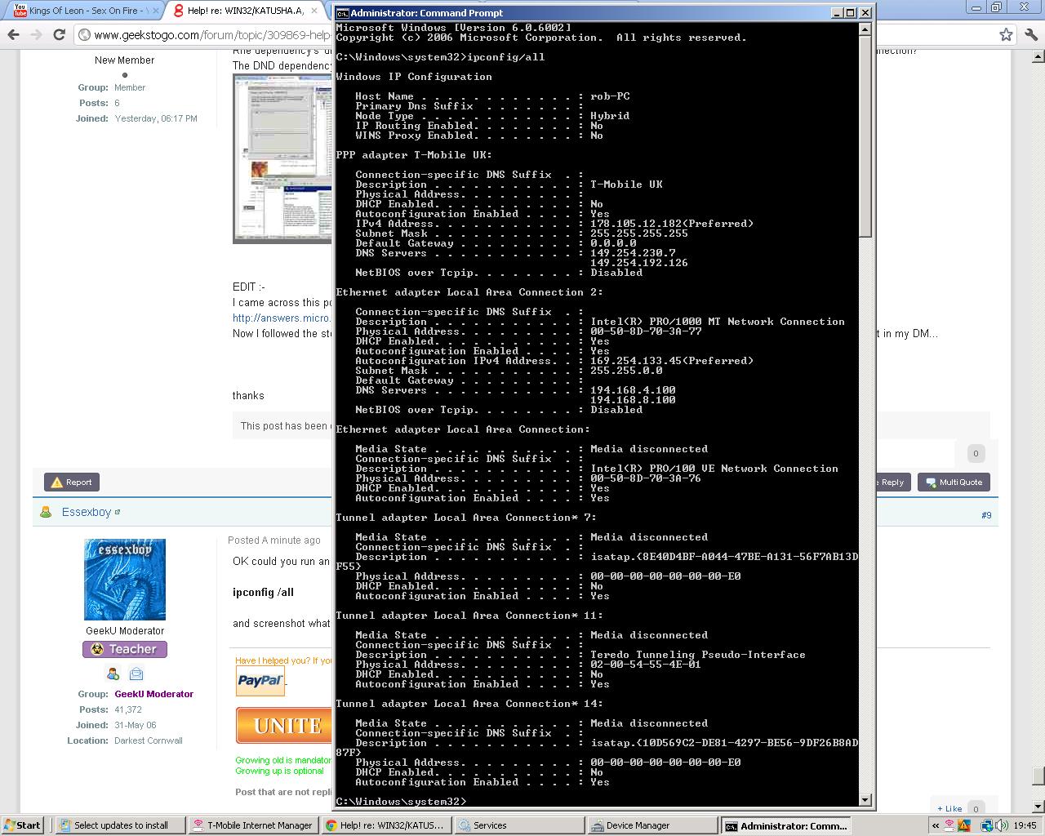Open Chrome wrench settings menu
This screenshot has height=836, width=1045.
pyautogui.click(x=1031, y=34)
